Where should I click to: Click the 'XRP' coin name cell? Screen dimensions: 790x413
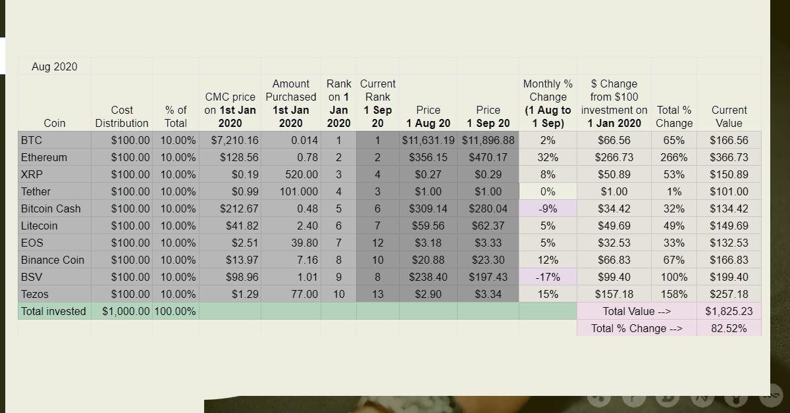coord(55,174)
